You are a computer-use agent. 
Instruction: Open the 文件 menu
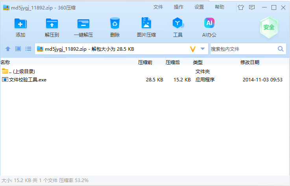coord(158,7)
